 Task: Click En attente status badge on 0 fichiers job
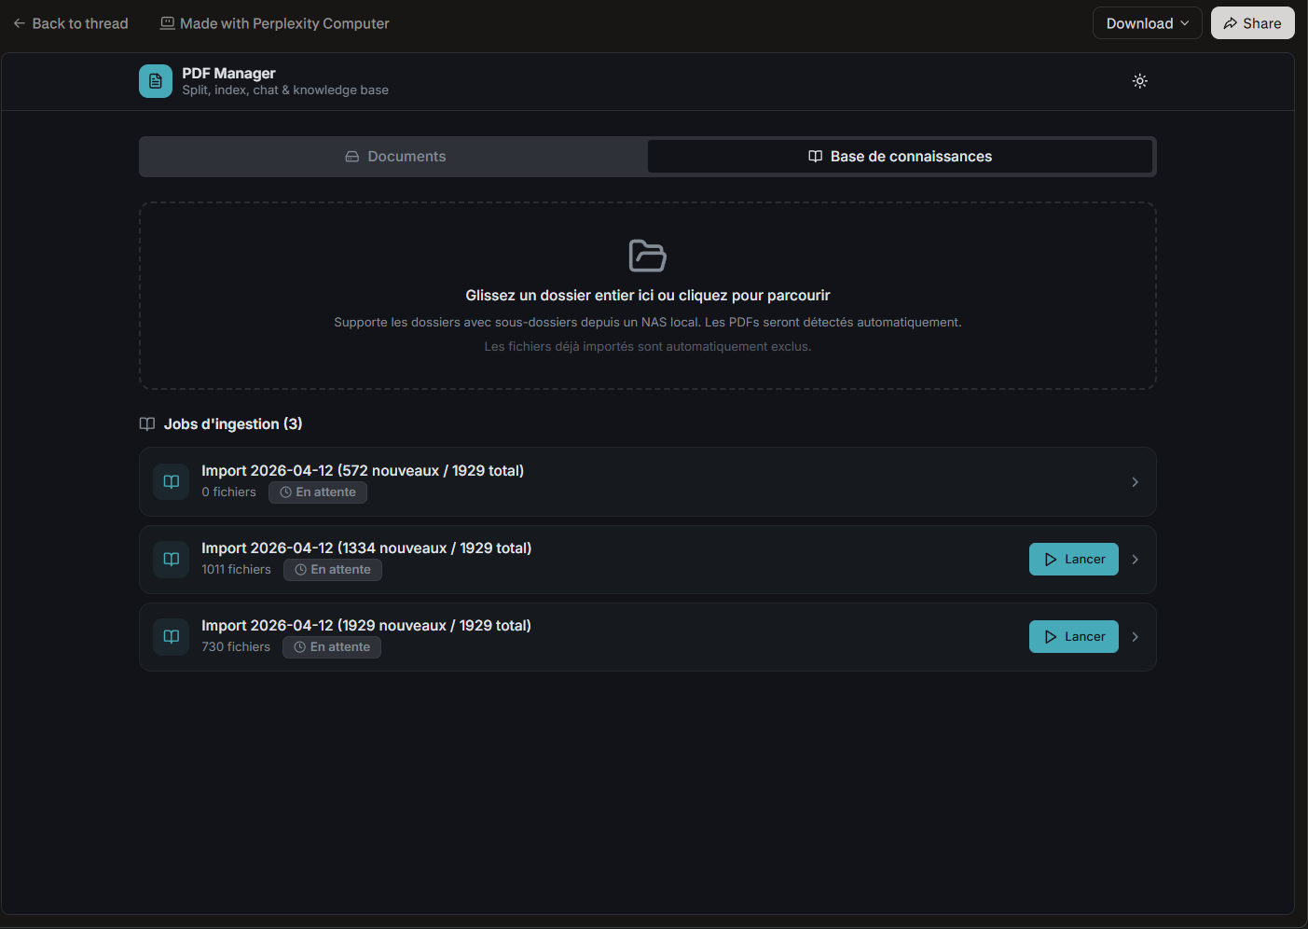318,492
